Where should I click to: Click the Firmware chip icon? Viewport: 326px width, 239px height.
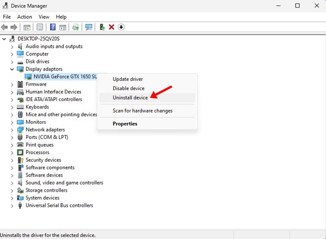(x=20, y=84)
